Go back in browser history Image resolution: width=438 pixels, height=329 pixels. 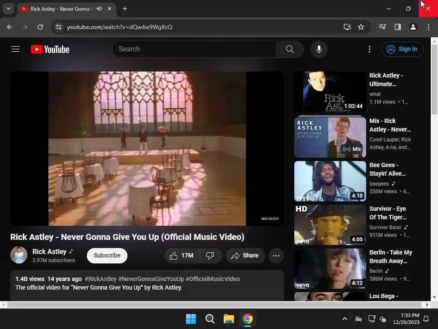pos(9,27)
